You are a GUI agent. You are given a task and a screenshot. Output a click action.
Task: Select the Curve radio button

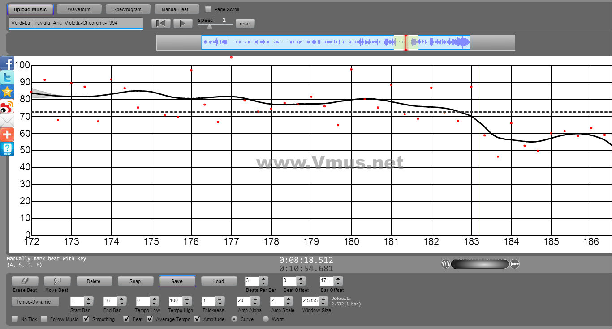point(234,319)
